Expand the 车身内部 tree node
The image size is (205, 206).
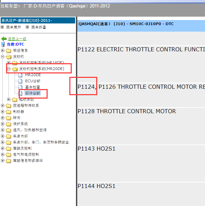[2, 136]
